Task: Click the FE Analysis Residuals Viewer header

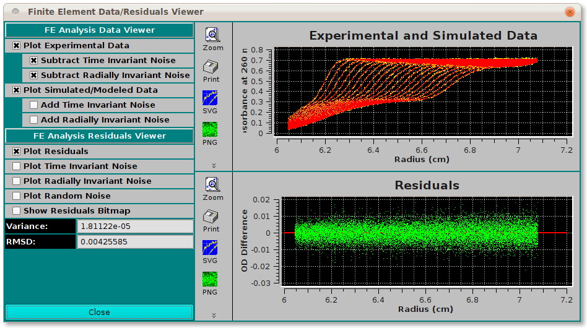Action: coord(99,136)
